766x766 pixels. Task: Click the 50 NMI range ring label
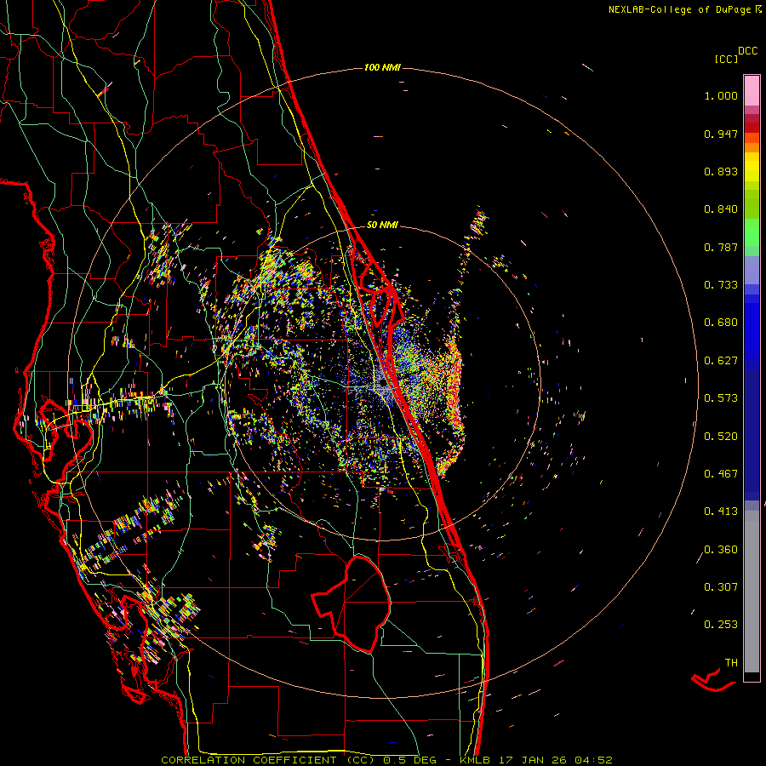pos(383,226)
